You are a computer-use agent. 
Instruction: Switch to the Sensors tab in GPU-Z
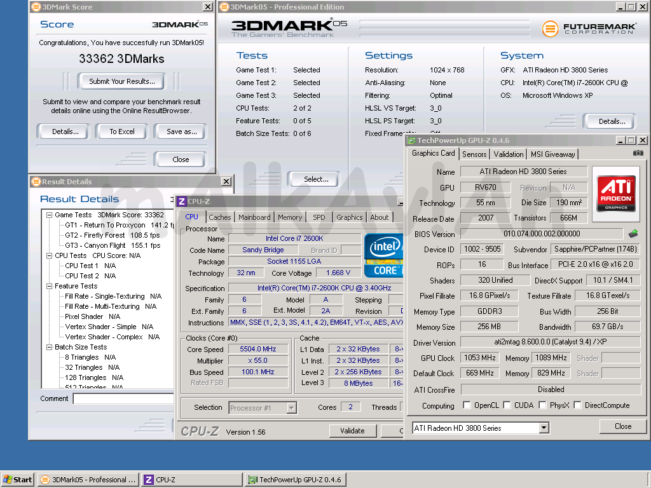pyautogui.click(x=474, y=154)
